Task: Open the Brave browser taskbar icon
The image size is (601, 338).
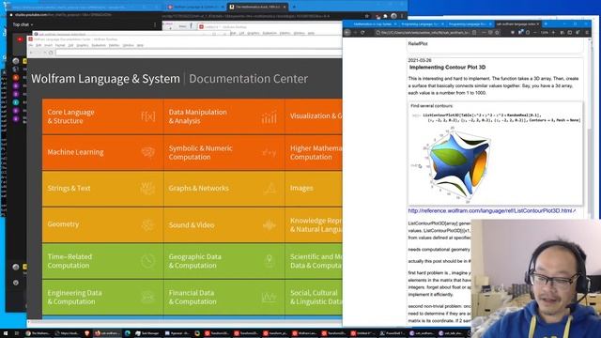Action: 87,333
